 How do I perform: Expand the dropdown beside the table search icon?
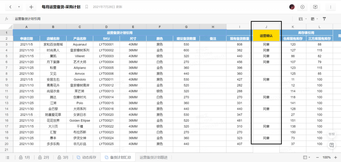coord(306,19)
